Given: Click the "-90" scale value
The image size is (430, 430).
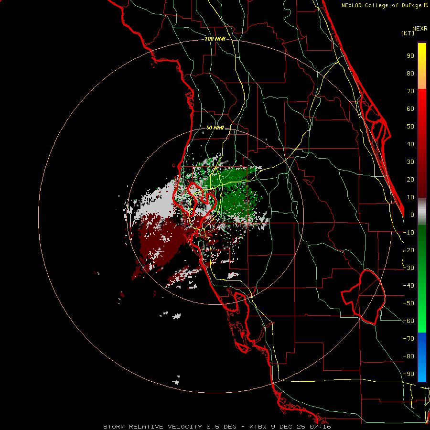Looking at the screenshot, I should 408,374.
